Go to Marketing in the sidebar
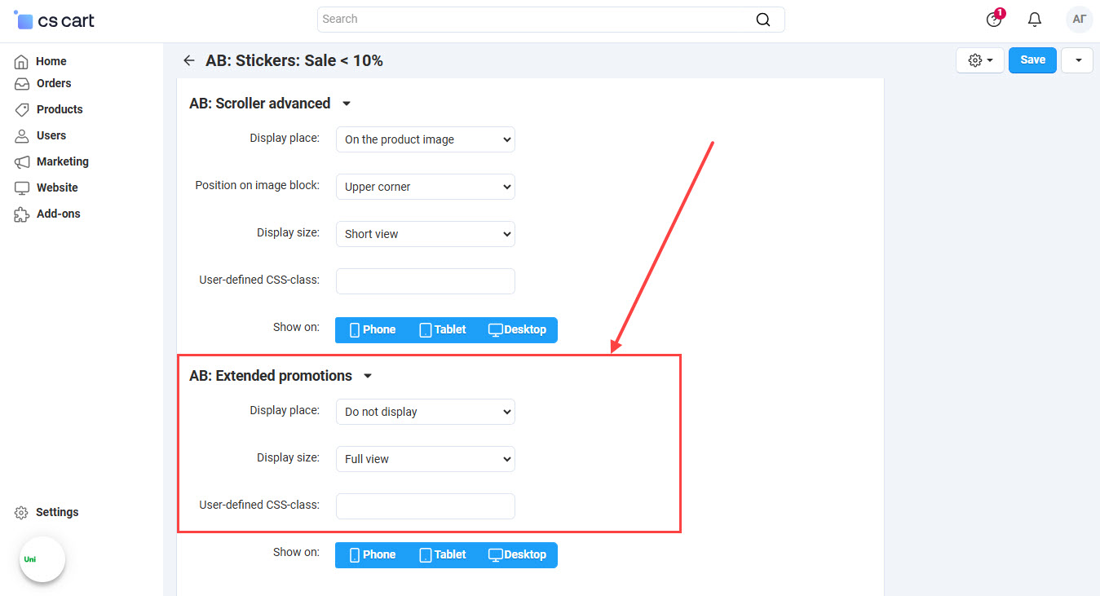The height and width of the screenshot is (596, 1100). [62, 161]
